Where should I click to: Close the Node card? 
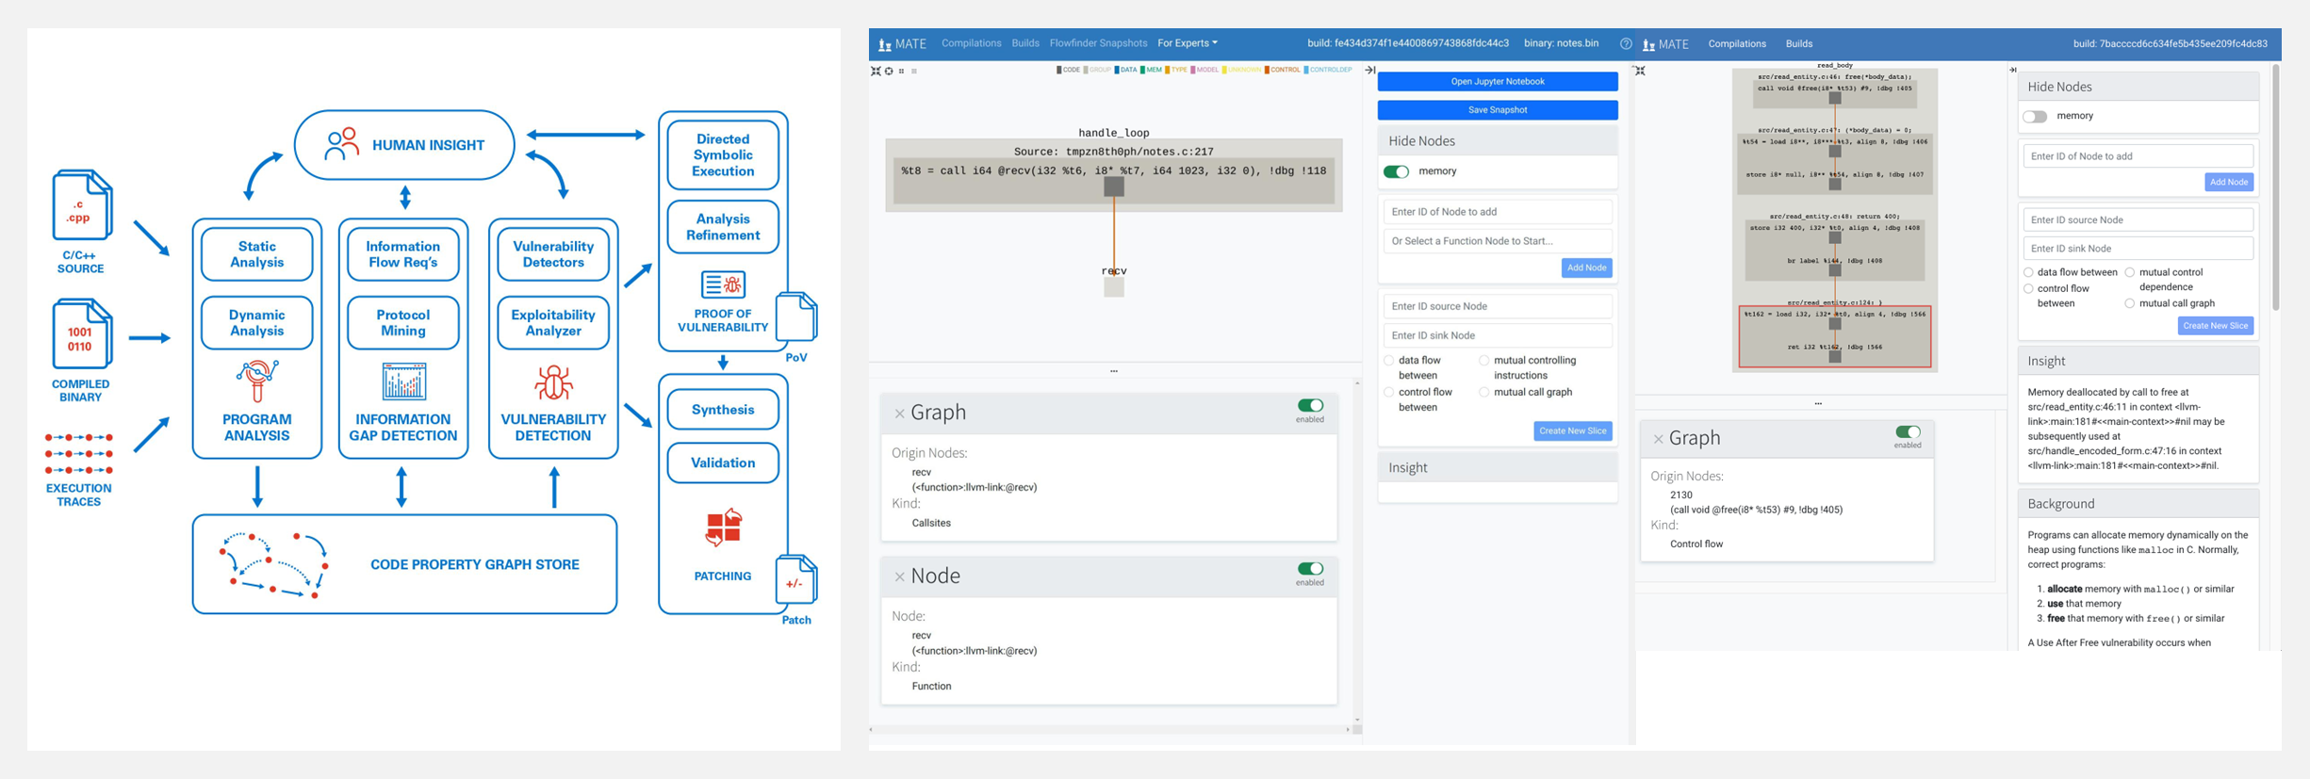pyautogui.click(x=899, y=576)
